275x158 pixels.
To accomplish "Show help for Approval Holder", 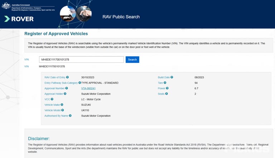I will pos(65,94).
